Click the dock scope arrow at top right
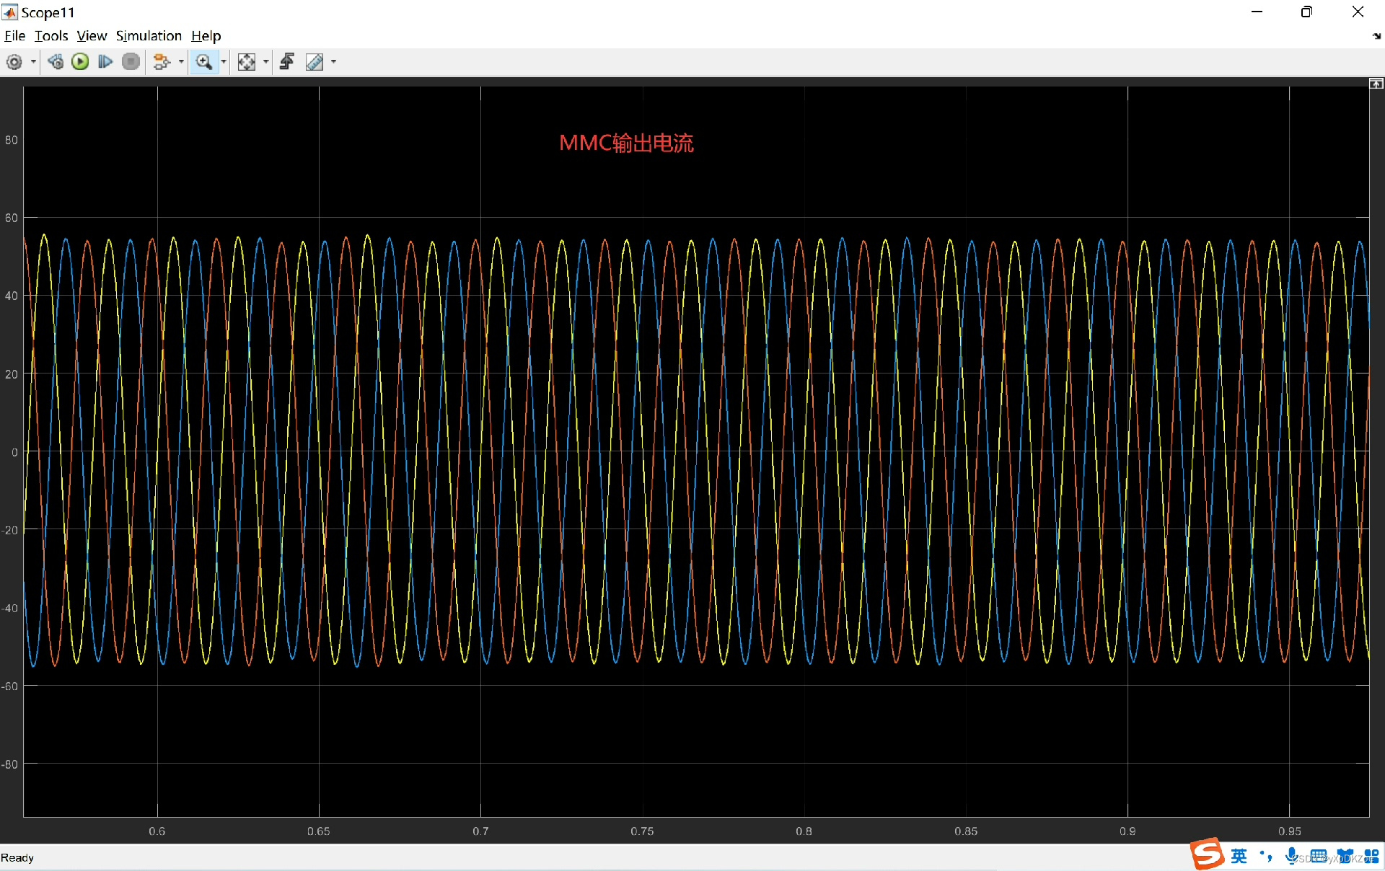 click(1376, 36)
